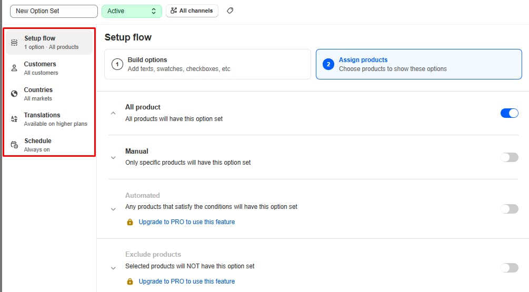Screen dimensions: 529x292
Task: Click the 'Available on higher plans' text
Action: tap(55, 124)
